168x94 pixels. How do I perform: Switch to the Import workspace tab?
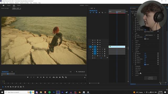[9, 5]
